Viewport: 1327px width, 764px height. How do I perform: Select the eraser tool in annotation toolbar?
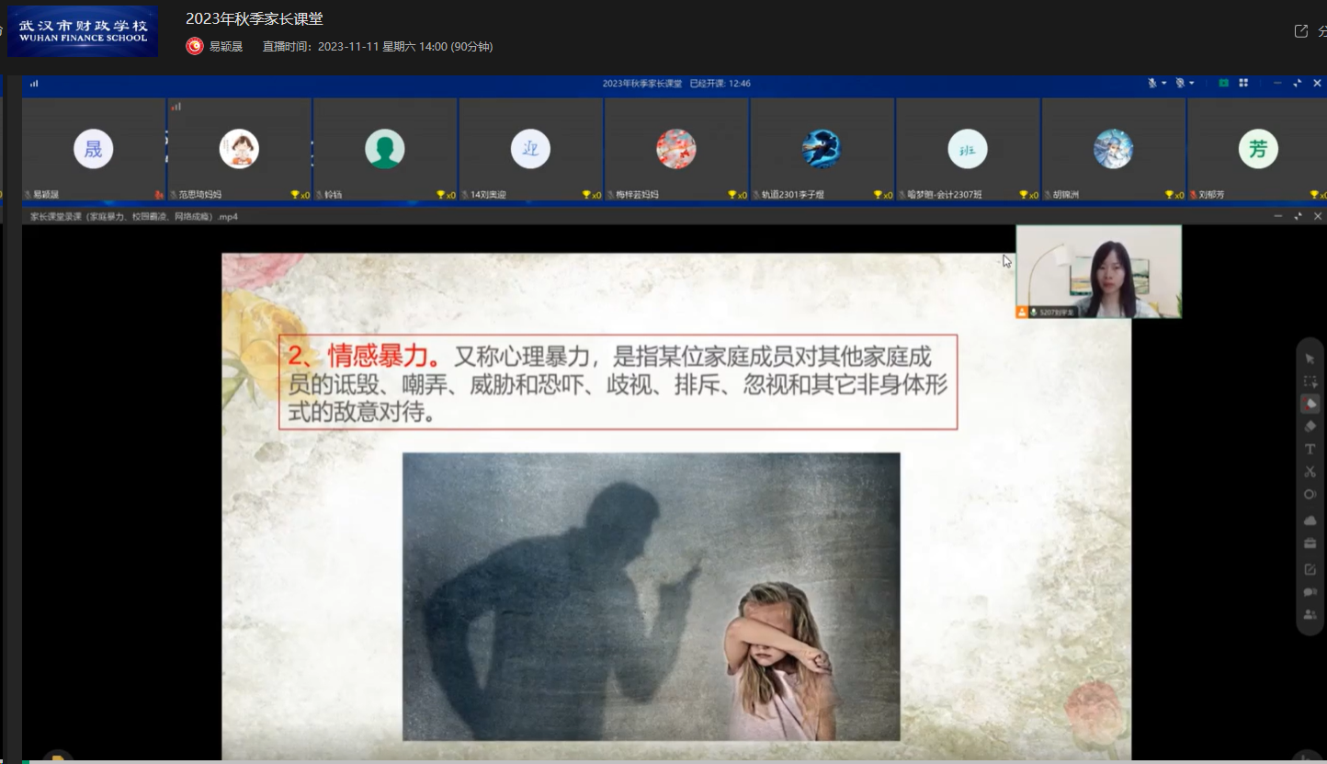click(x=1310, y=427)
